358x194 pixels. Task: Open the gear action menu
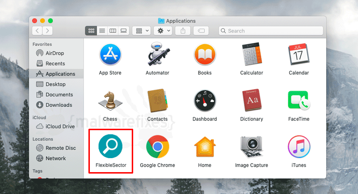pyautogui.click(x=163, y=30)
